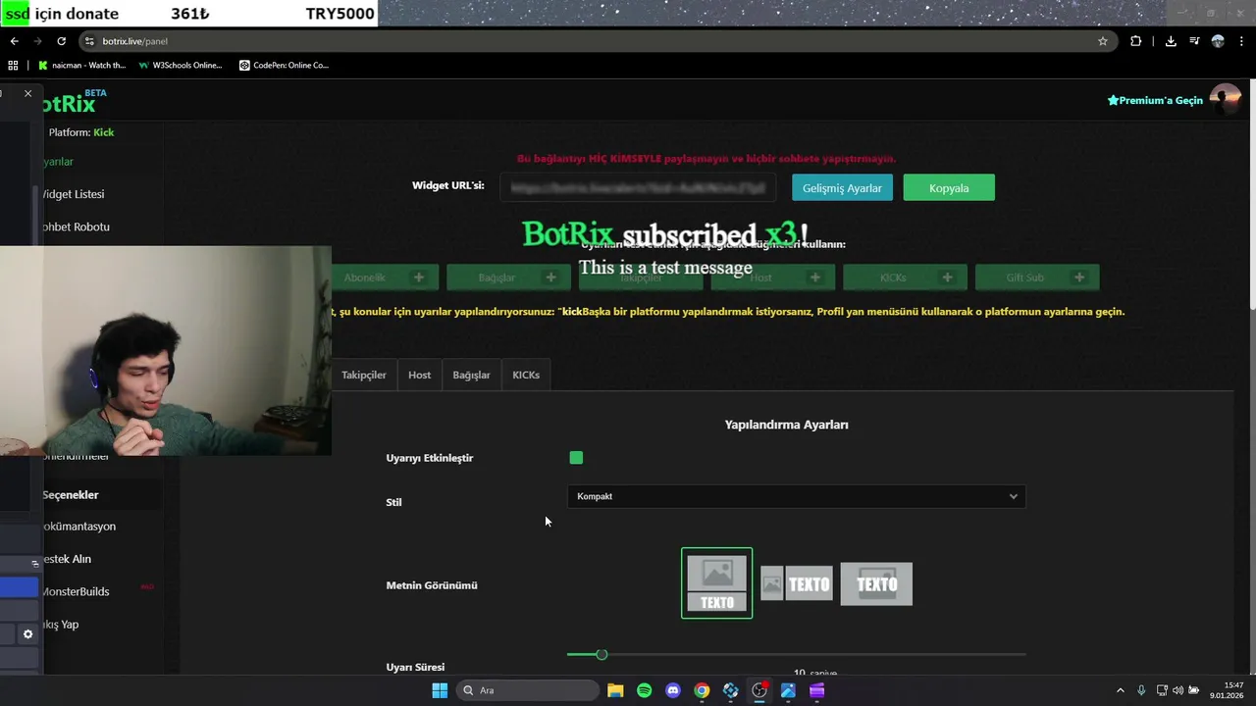The height and width of the screenshot is (706, 1256).
Task: Open the browser extensions puzzle icon
Action: 1135,41
